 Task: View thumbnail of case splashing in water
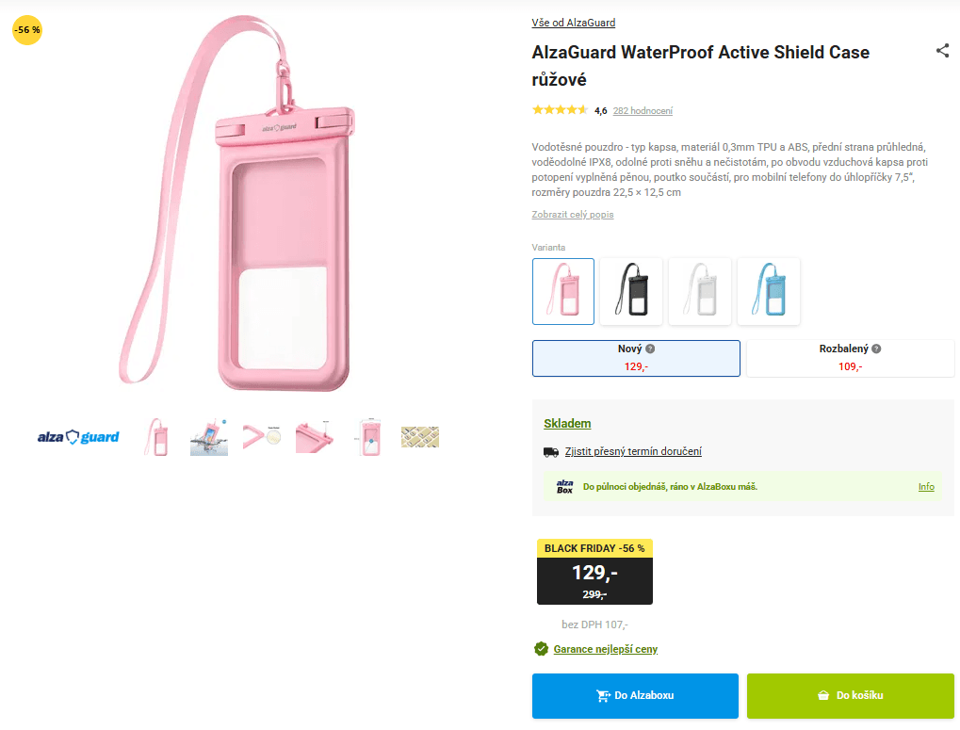click(208, 437)
